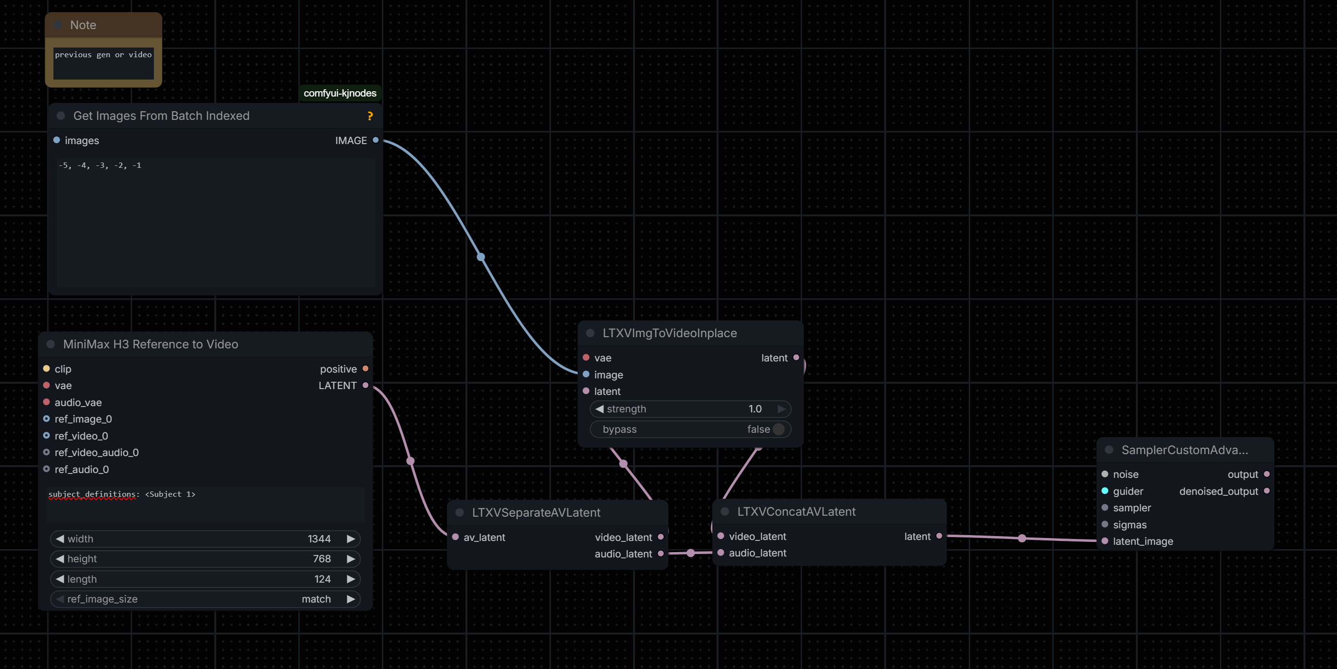Collapse the LTXVImgToVideoInplace node
The width and height of the screenshot is (1337, 669).
[x=590, y=333]
